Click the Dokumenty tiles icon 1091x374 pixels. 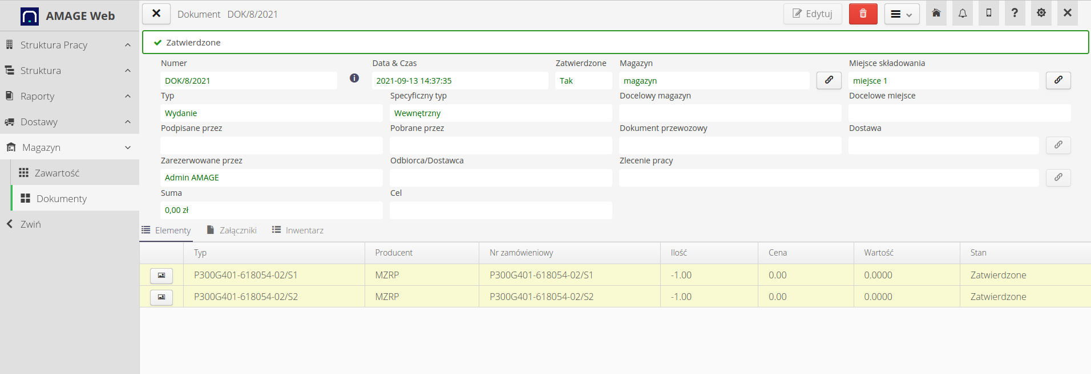(x=25, y=198)
